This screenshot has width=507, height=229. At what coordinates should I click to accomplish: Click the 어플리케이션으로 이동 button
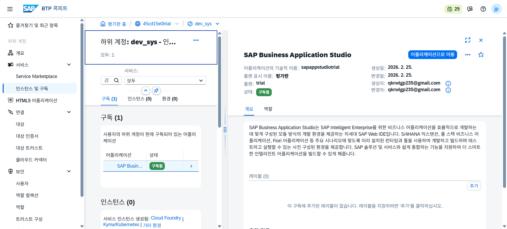click(433, 55)
